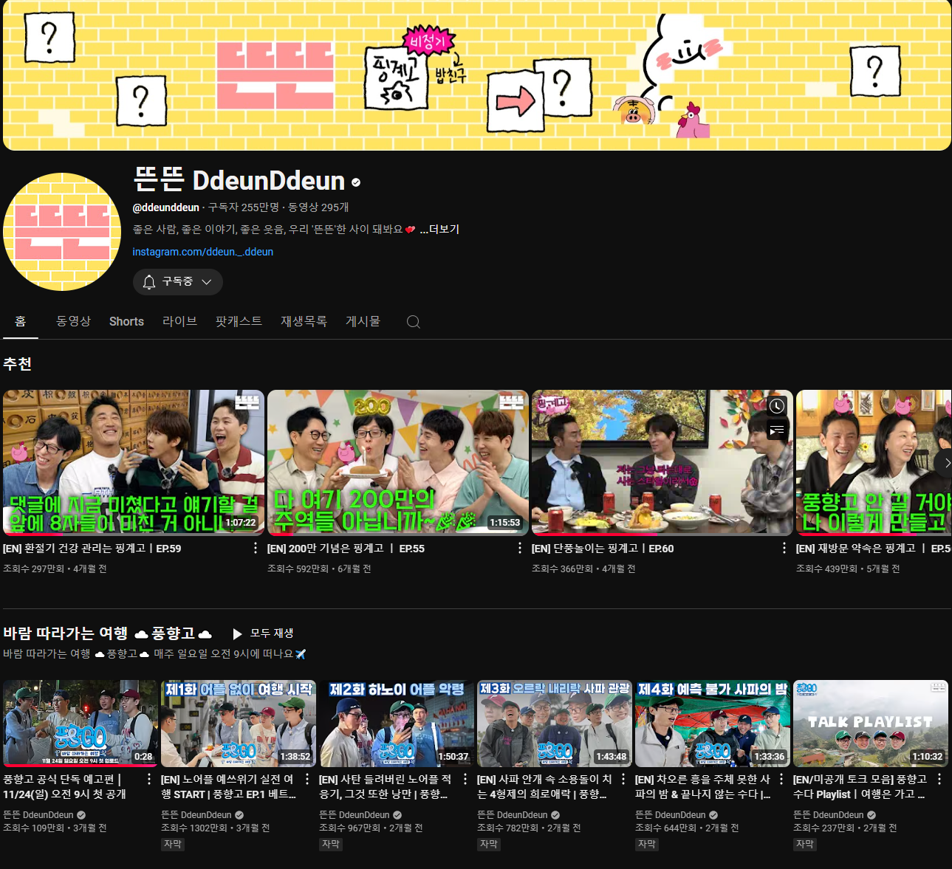Open title 차오른 흥을 주체 못한 사파의 밤
952x869 pixels.
703,786
